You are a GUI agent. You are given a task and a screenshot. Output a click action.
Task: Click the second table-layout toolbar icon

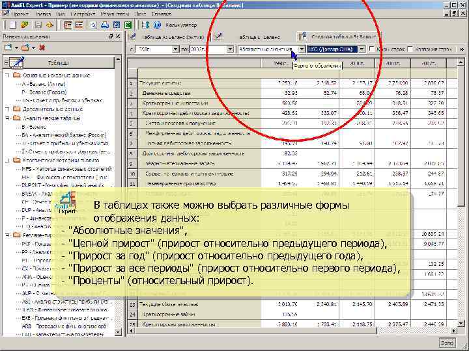click(x=79, y=25)
